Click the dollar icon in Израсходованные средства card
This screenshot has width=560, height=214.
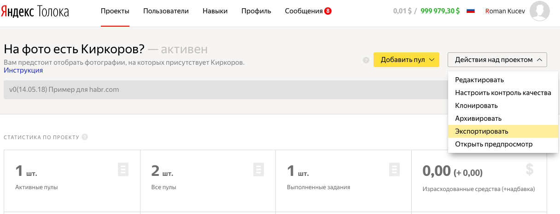(530, 169)
